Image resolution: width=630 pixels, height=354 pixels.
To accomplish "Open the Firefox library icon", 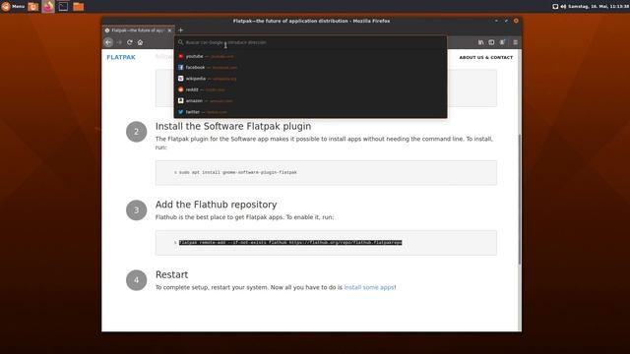I will click(480, 42).
